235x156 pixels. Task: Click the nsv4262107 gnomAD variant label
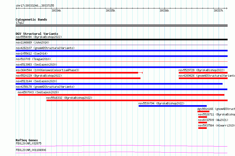(45, 48)
